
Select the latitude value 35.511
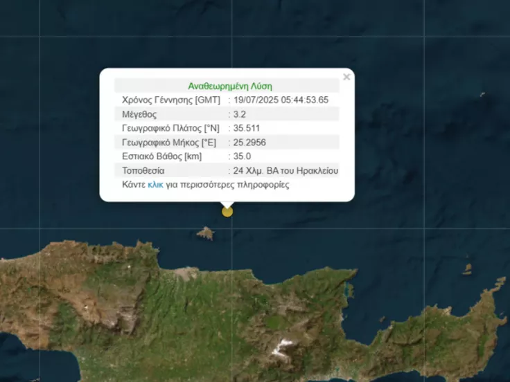click(x=247, y=128)
